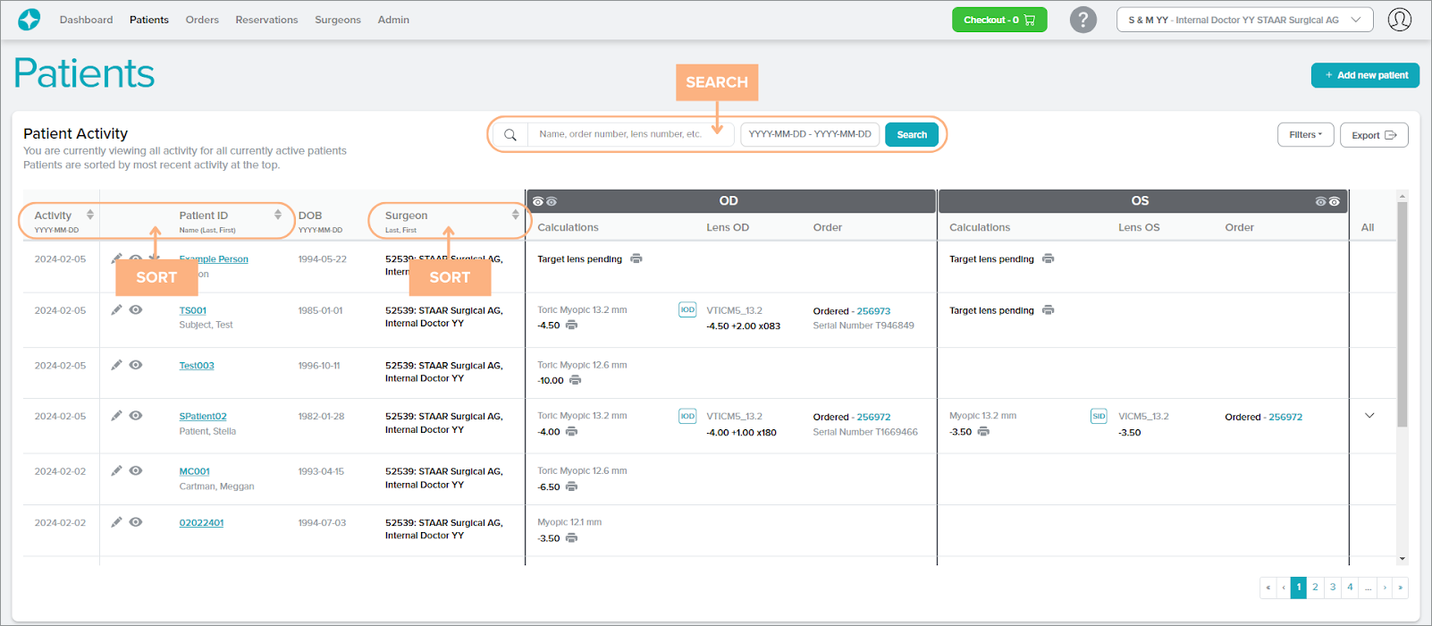
Task: Click the STAAR logo icon
Action: (x=29, y=20)
